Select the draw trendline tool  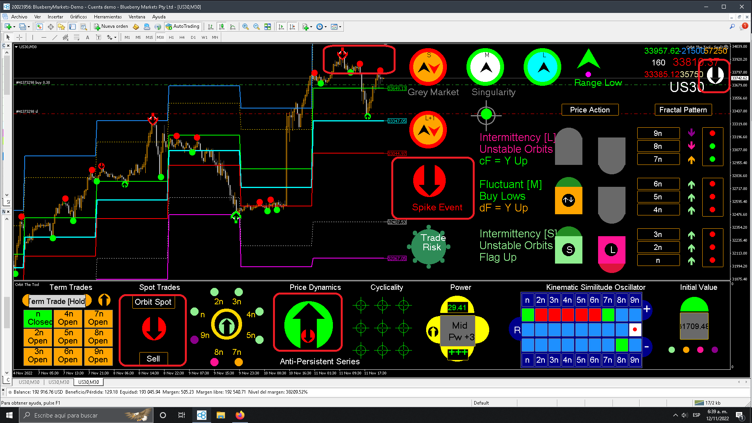click(x=54, y=37)
